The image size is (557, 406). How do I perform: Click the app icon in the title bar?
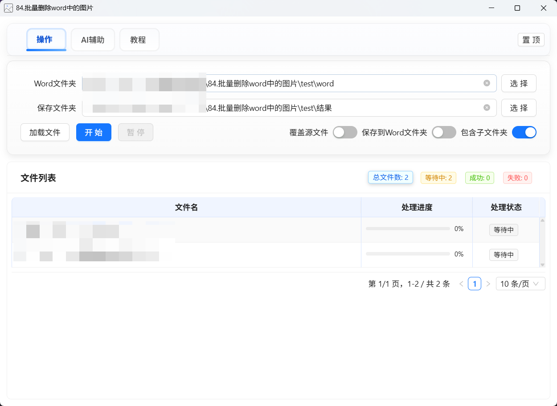tap(8, 8)
